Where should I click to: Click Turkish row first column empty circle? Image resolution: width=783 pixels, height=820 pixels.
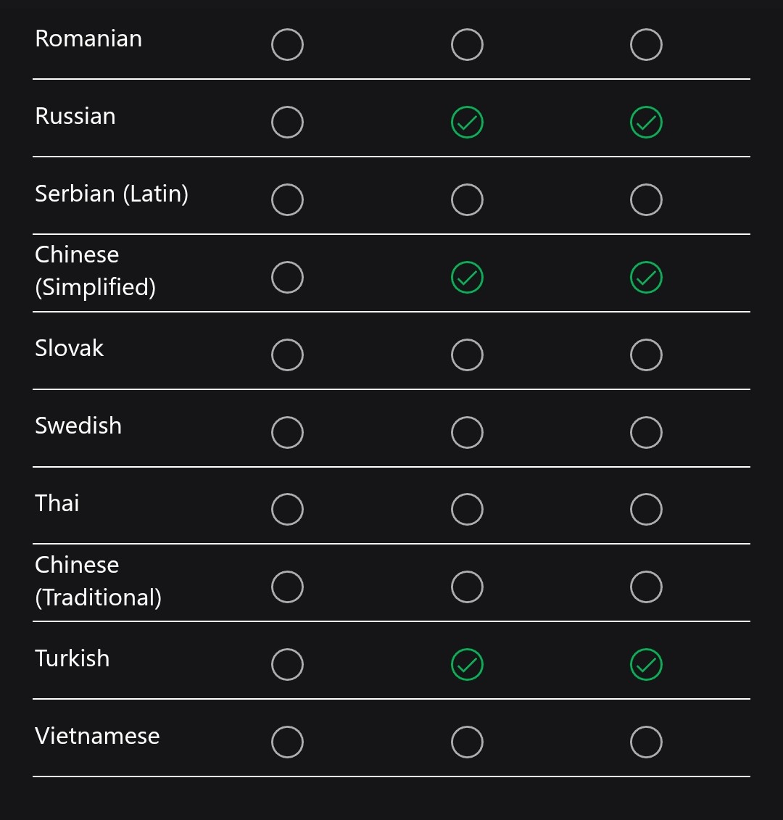(287, 664)
